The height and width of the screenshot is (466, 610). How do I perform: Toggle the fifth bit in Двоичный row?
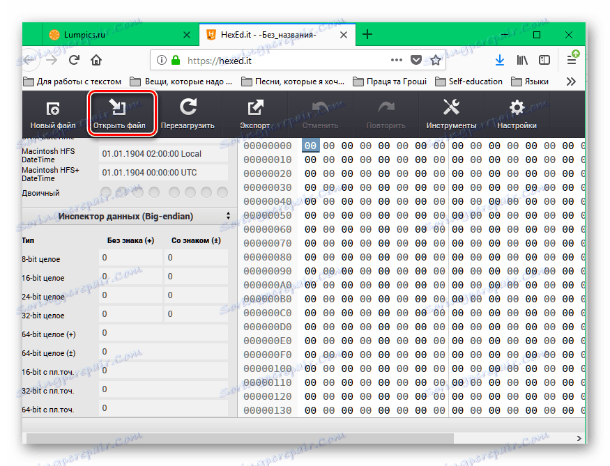click(174, 192)
